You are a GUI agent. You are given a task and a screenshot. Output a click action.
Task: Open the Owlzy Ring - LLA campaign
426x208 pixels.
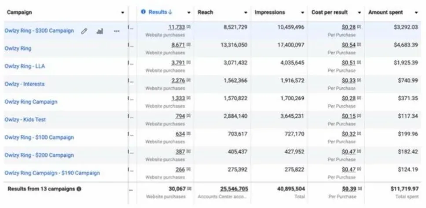pyautogui.click(x=25, y=66)
